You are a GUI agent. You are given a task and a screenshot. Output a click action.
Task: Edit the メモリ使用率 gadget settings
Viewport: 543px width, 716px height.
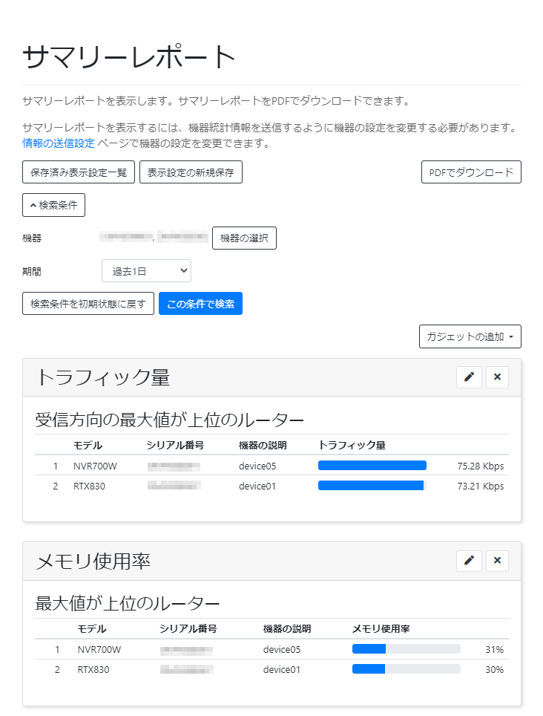[x=469, y=561]
